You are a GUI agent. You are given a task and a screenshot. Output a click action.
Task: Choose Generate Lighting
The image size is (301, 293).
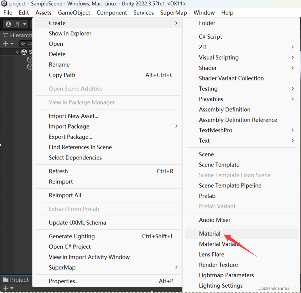(x=108, y=236)
